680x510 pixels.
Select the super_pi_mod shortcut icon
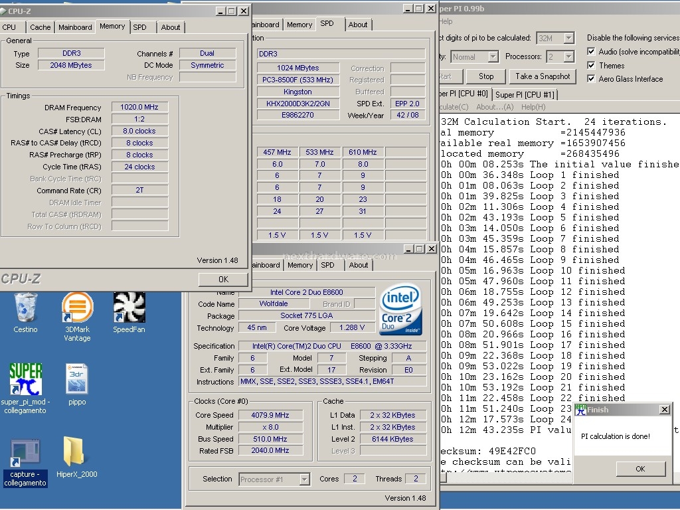coord(26,379)
